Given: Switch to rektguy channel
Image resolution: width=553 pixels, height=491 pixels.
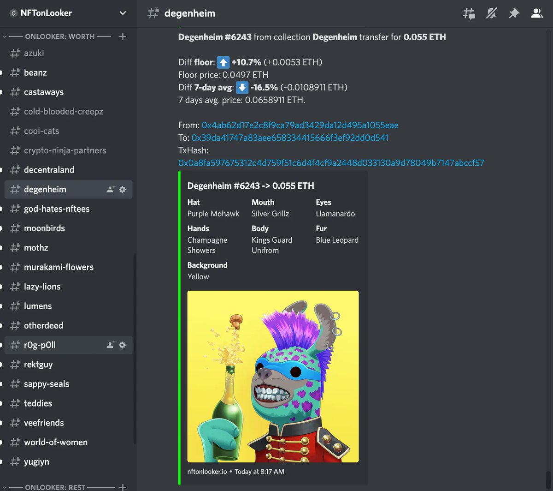Looking at the screenshot, I should pyautogui.click(x=68, y=364).
